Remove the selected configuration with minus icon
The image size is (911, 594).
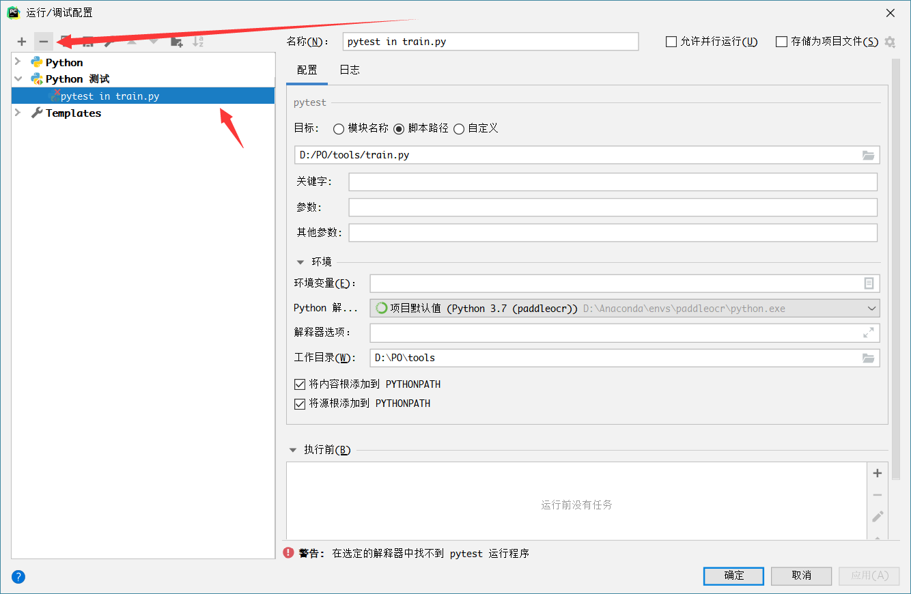pos(43,42)
